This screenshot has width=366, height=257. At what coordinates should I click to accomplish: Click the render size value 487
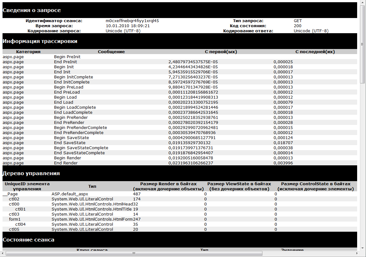point(137,194)
